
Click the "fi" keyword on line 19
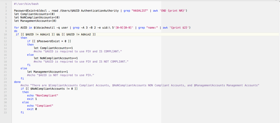(29, 65)
